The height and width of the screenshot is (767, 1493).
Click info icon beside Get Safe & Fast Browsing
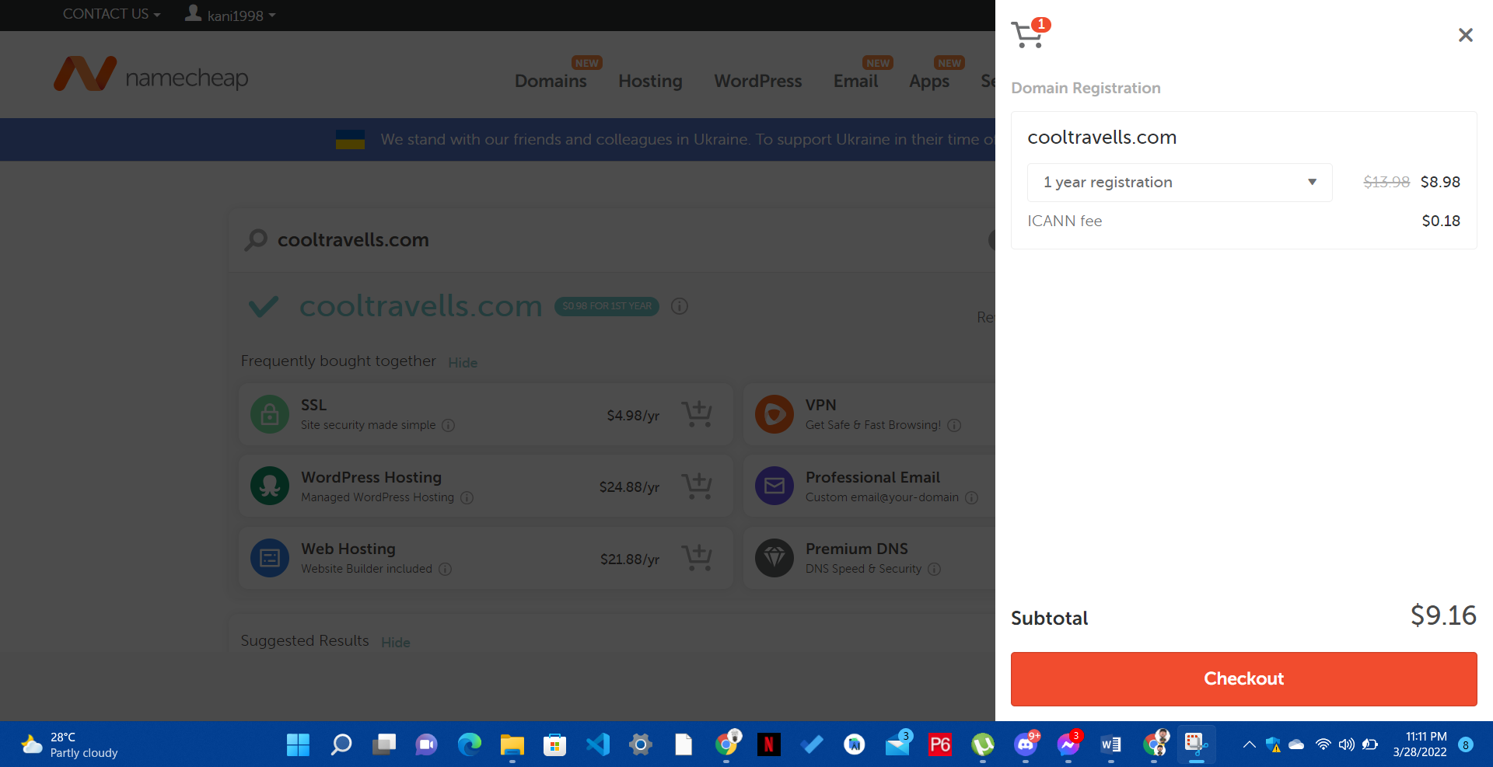(954, 425)
